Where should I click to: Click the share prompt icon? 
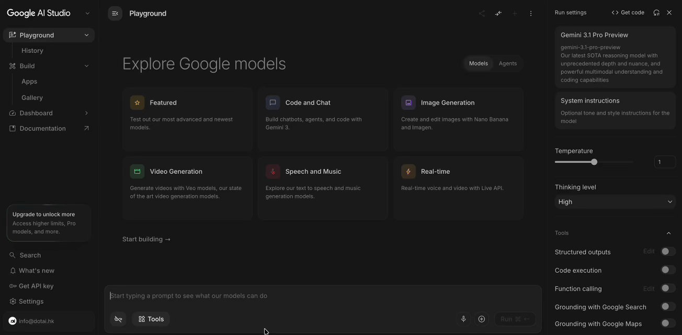482,14
